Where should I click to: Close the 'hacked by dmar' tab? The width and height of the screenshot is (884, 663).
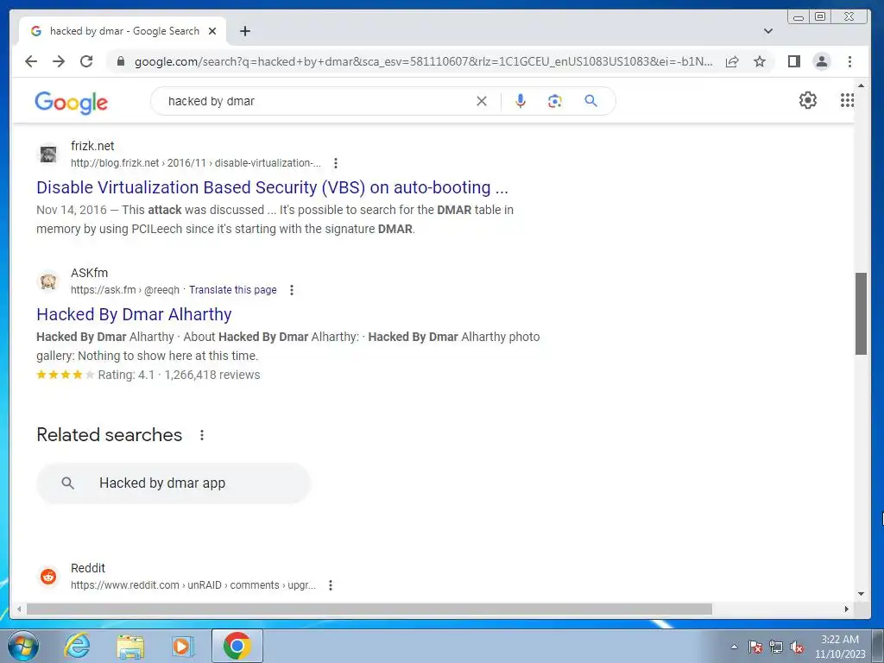coord(212,31)
